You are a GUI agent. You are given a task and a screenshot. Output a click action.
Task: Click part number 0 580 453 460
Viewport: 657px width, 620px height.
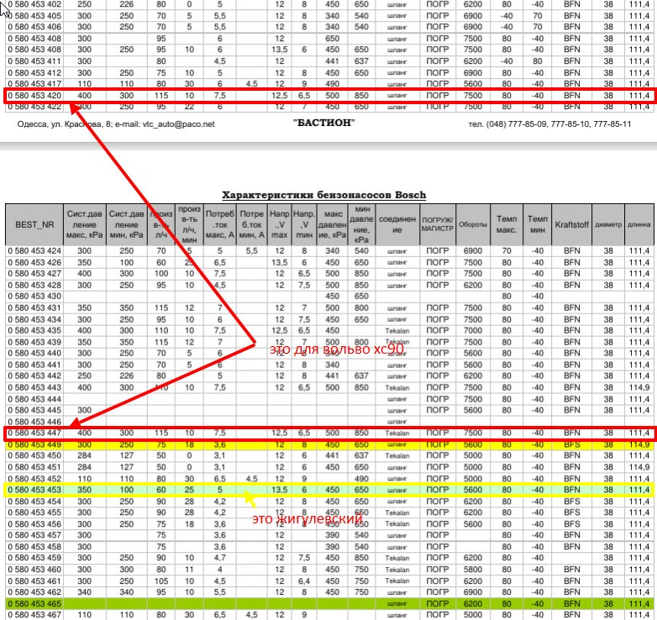[x=34, y=570]
